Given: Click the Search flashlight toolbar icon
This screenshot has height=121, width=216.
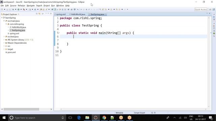Looking at the screenshot, I should (47, 9).
